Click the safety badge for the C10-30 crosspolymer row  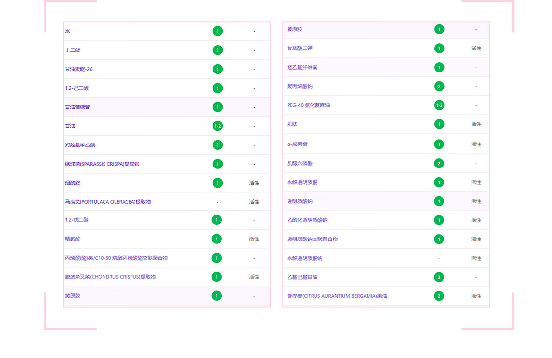[216, 258]
